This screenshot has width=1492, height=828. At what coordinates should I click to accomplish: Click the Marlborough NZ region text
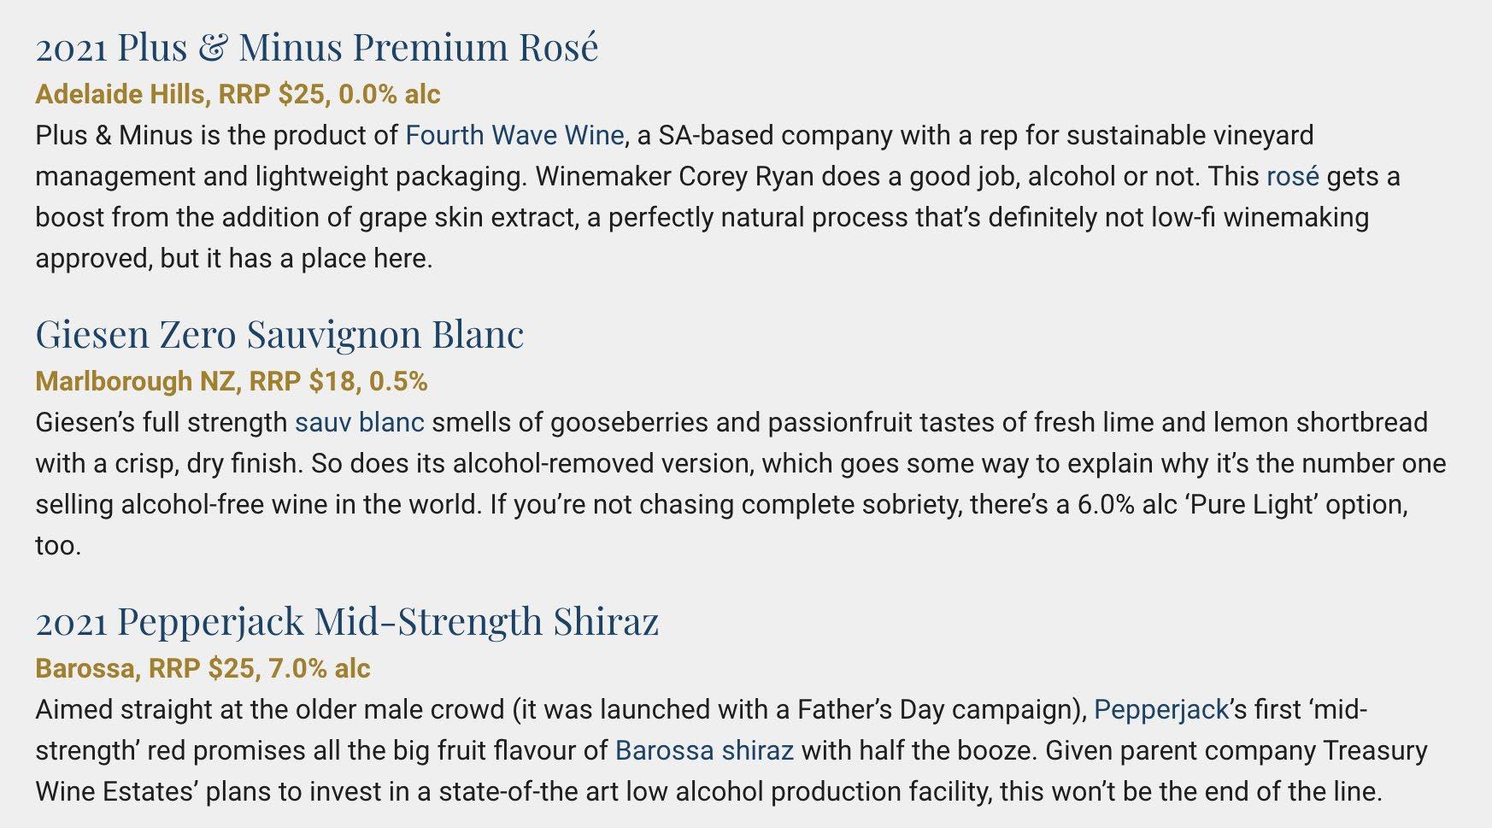[135, 381]
